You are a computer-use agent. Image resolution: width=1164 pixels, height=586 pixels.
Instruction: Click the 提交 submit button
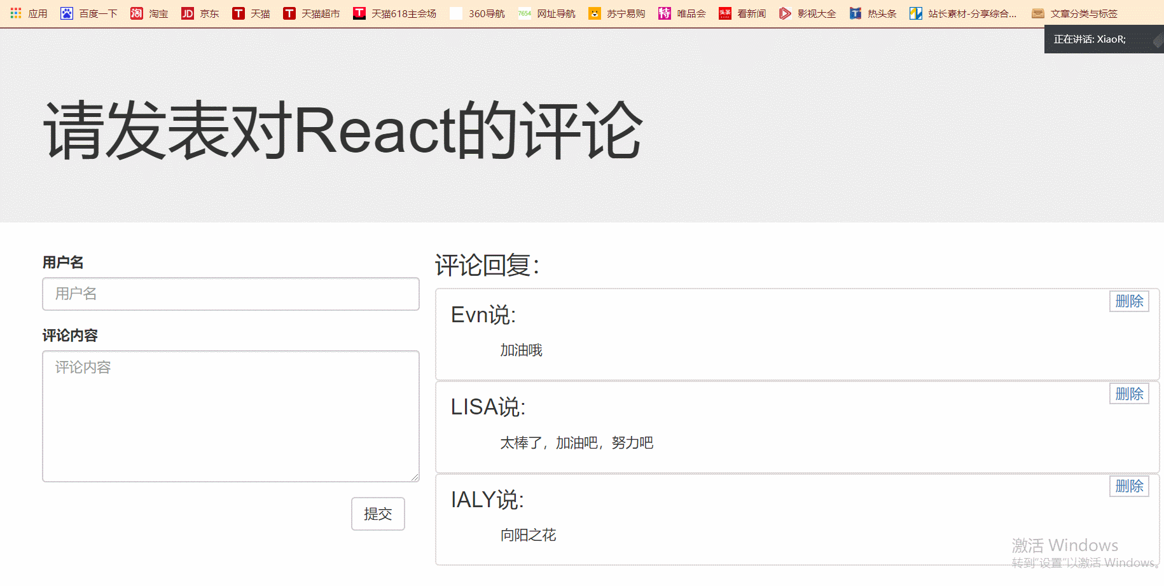[x=378, y=514]
